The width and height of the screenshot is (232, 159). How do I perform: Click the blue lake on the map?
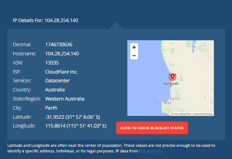[194, 46]
